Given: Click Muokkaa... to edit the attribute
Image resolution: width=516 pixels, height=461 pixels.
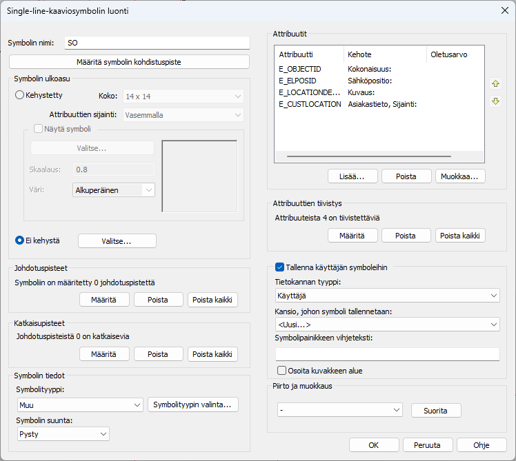Looking at the screenshot, I should [x=460, y=176].
